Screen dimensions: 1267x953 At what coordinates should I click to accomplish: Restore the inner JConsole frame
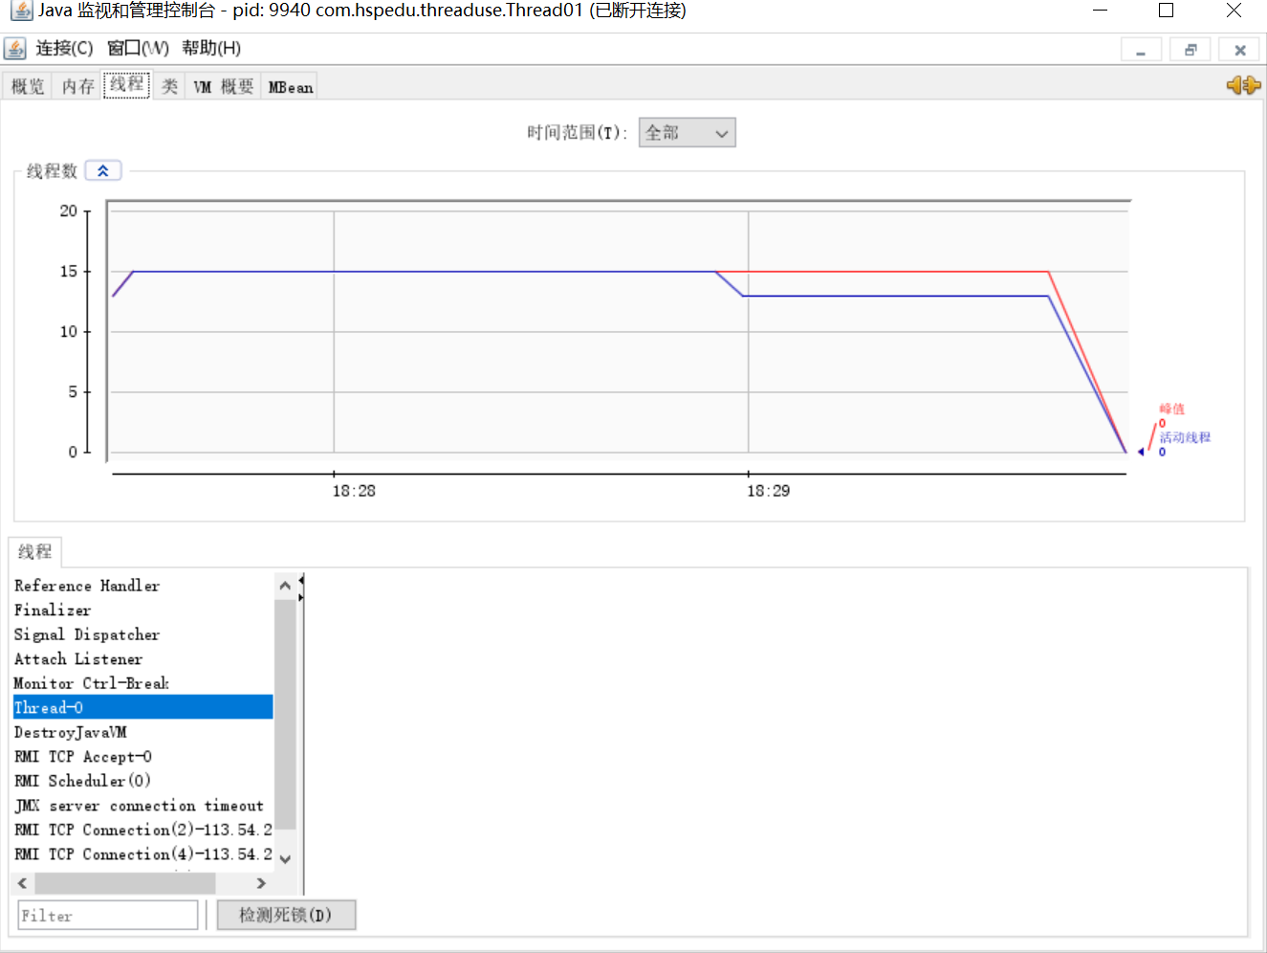[x=1191, y=51]
